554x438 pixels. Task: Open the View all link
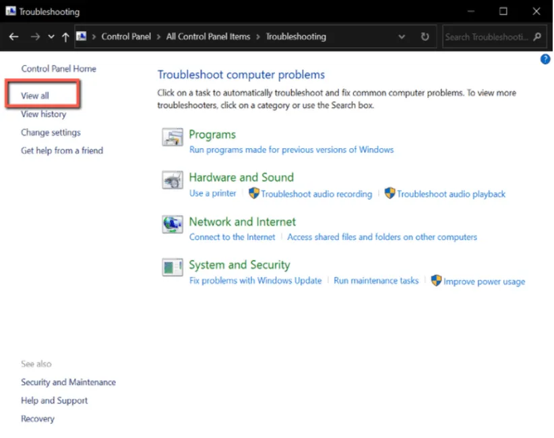point(35,96)
